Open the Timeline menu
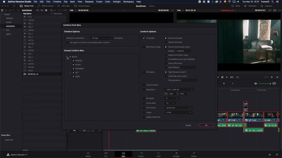This screenshot has height=158, width=282. 57,2
